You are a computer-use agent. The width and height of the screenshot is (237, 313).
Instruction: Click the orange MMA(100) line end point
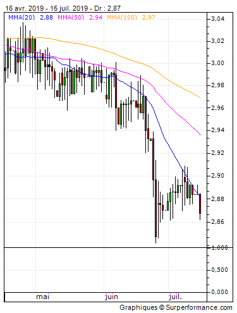pyautogui.click(x=200, y=97)
